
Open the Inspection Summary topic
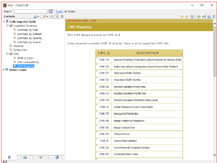[25, 26]
